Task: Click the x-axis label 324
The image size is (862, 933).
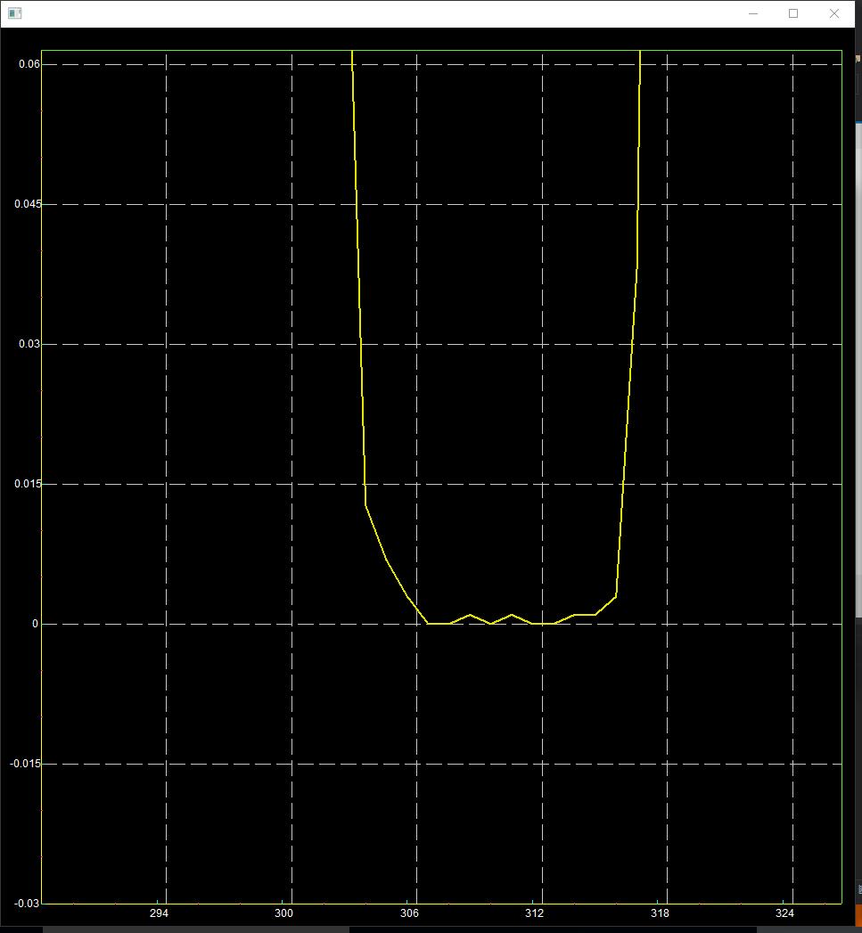Action: coord(784,913)
